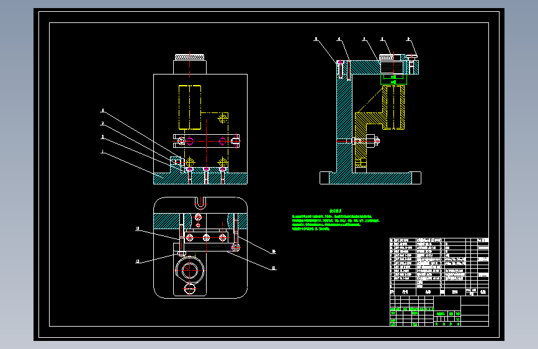Click the green technical requirements paragraph
The height and width of the screenshot is (349, 538).
[x=336, y=222]
